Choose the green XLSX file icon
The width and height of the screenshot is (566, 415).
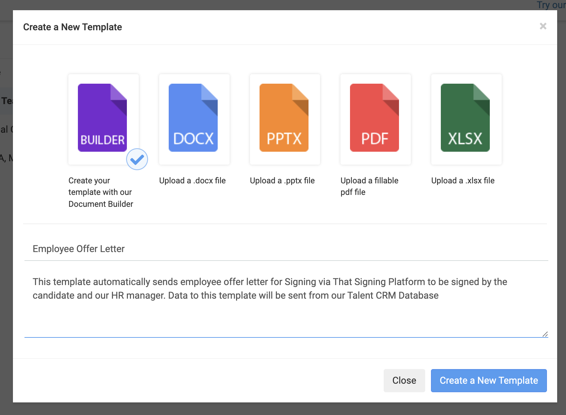(x=465, y=117)
